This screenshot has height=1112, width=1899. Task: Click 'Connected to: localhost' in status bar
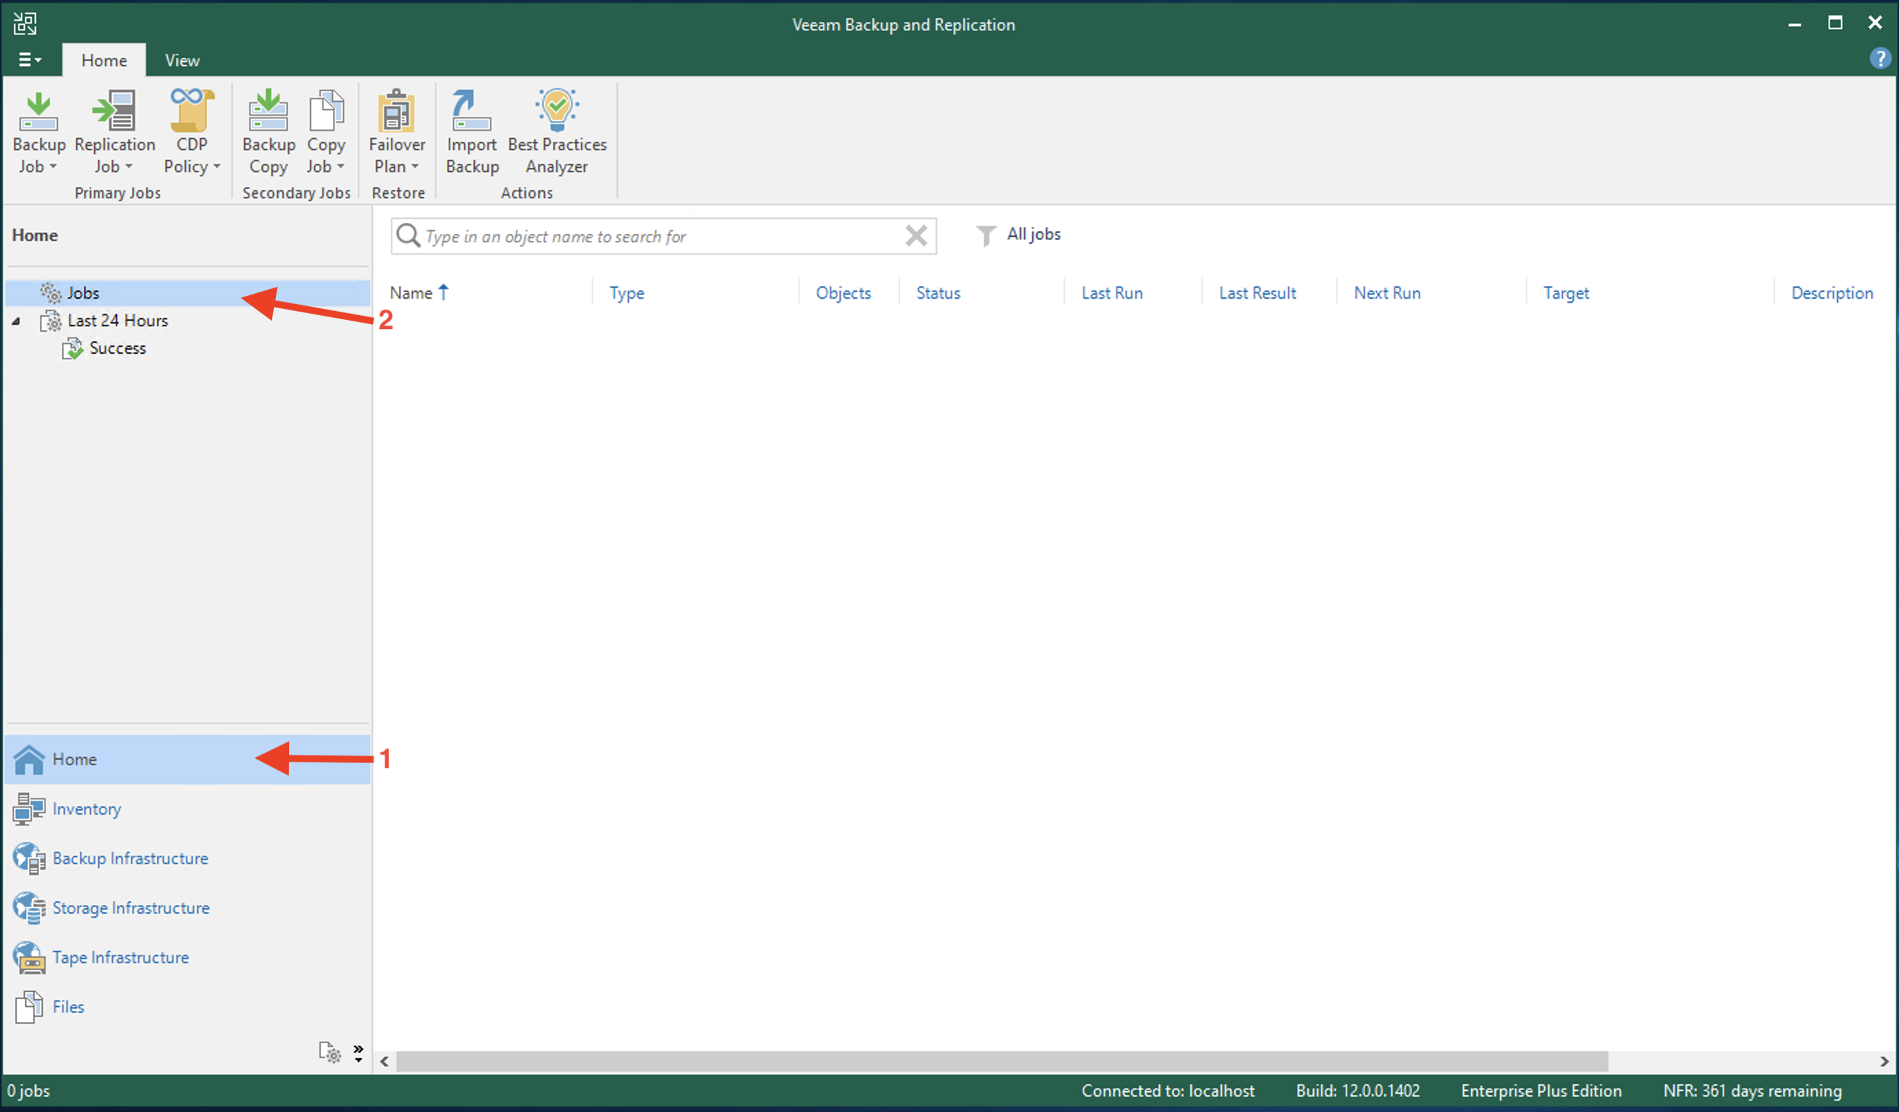click(1168, 1091)
